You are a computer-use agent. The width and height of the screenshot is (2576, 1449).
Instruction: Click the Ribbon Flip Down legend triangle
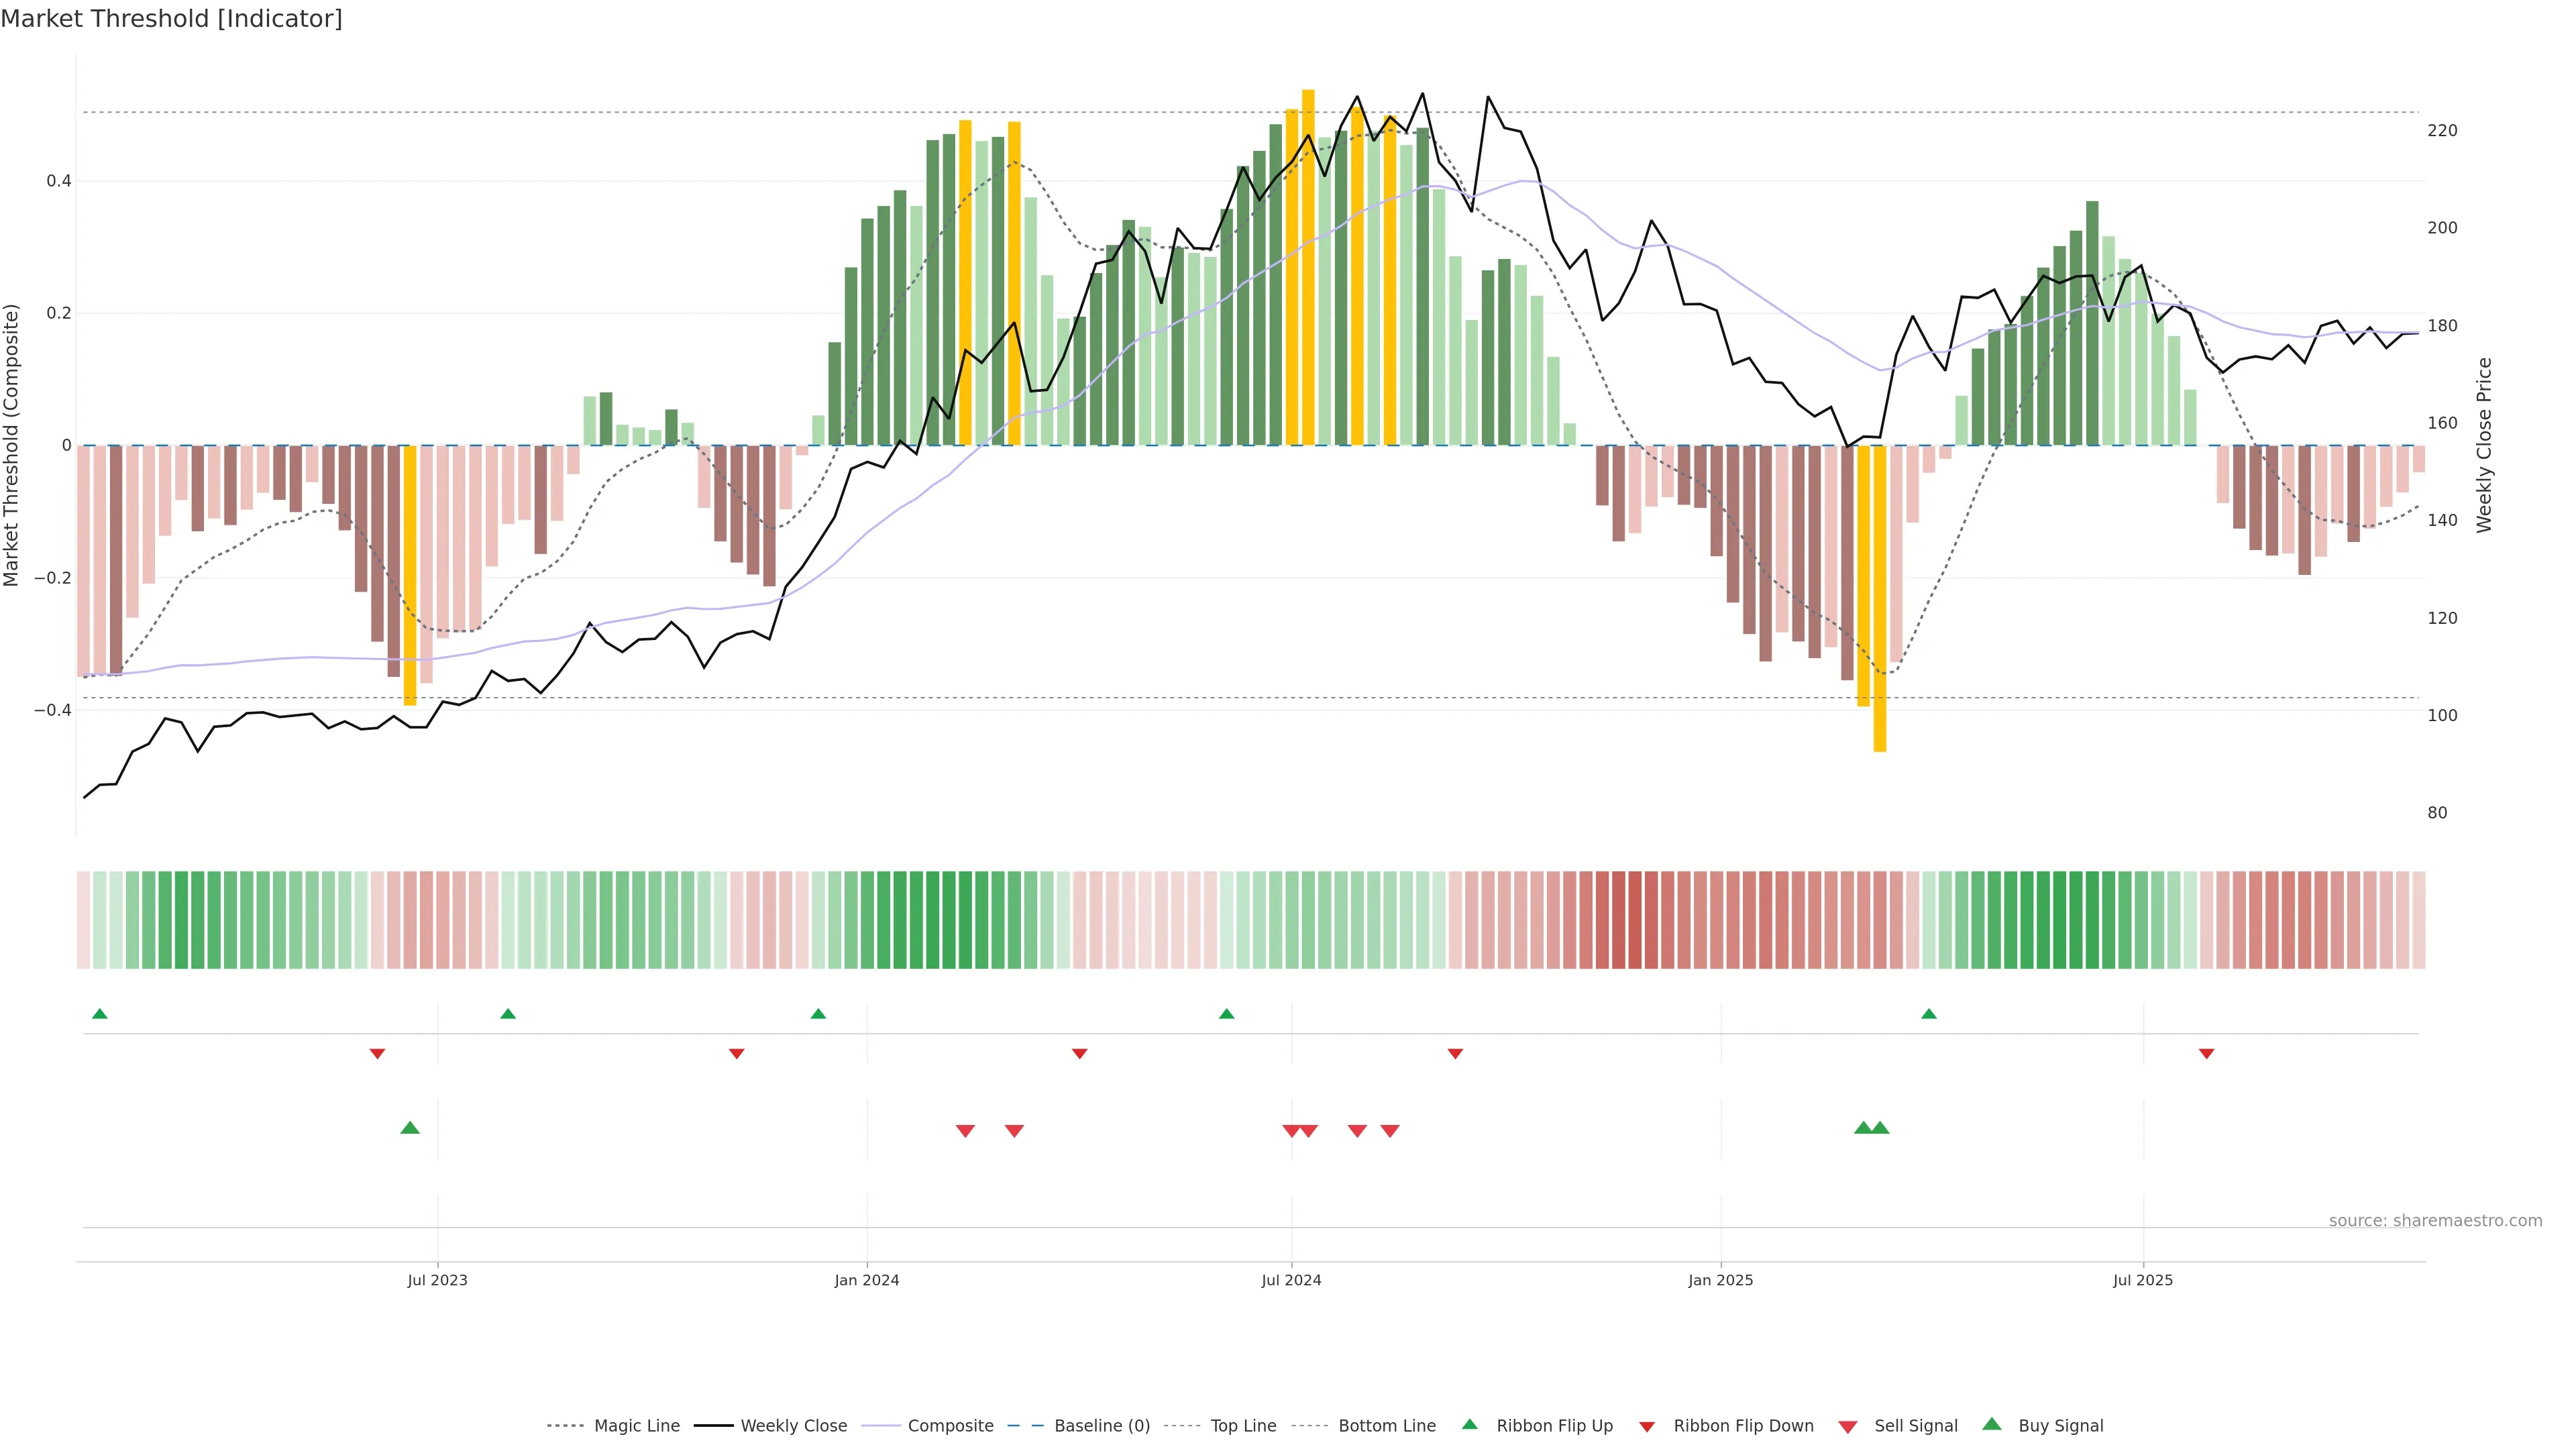[x=1647, y=1427]
